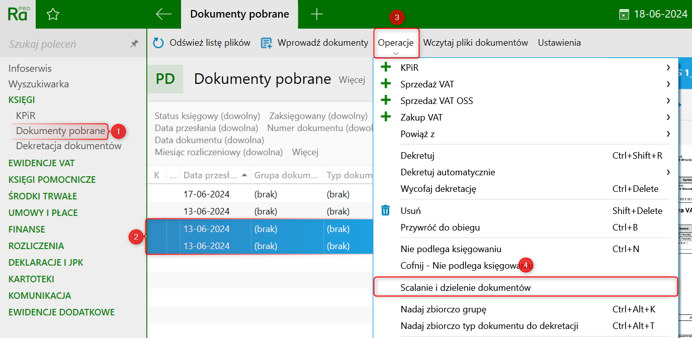Open Dekretacja dokumentów in the sidebar
The width and height of the screenshot is (692, 338).
[x=69, y=146]
